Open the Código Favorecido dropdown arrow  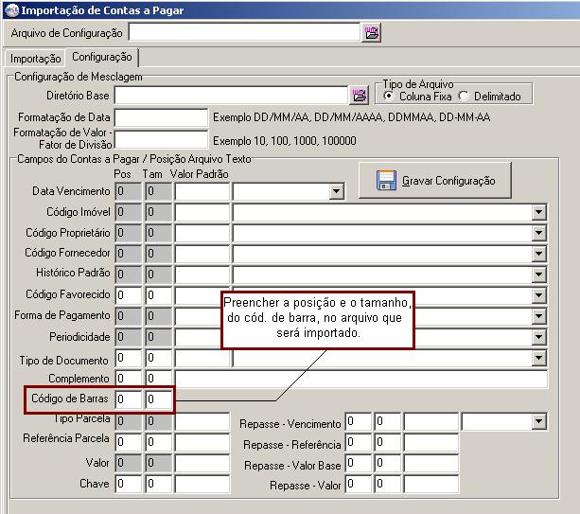539,295
